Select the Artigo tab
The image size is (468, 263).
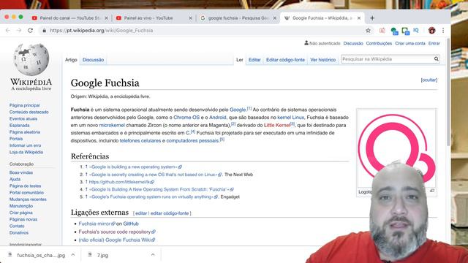[x=71, y=60]
